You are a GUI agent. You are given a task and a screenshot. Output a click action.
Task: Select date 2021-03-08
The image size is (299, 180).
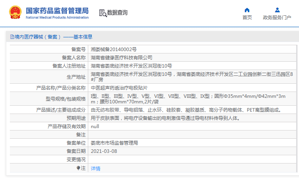coord(104,151)
